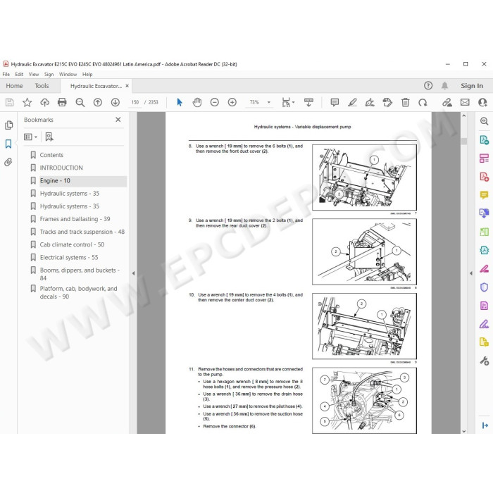Open the INTRODUCTION bookmark
Screen dimensions: 493x493
(x=61, y=168)
